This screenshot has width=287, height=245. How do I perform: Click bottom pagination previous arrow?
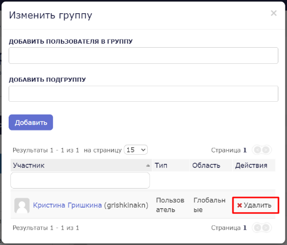[x=258, y=228]
